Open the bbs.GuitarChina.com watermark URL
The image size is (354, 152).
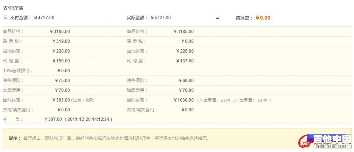(333, 148)
